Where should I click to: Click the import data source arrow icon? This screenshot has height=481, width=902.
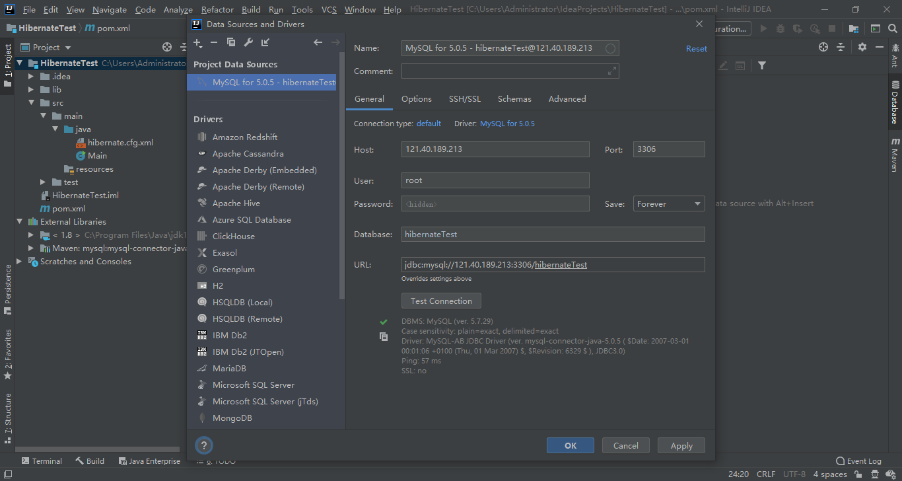click(x=265, y=42)
